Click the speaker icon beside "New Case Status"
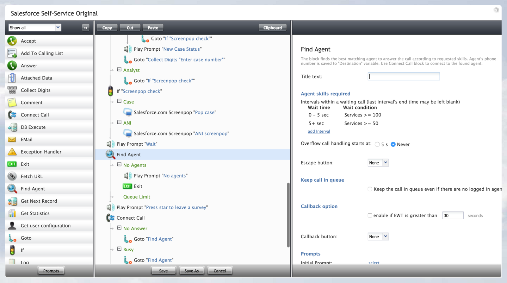Viewport: 507px width, 283px height. click(x=128, y=49)
